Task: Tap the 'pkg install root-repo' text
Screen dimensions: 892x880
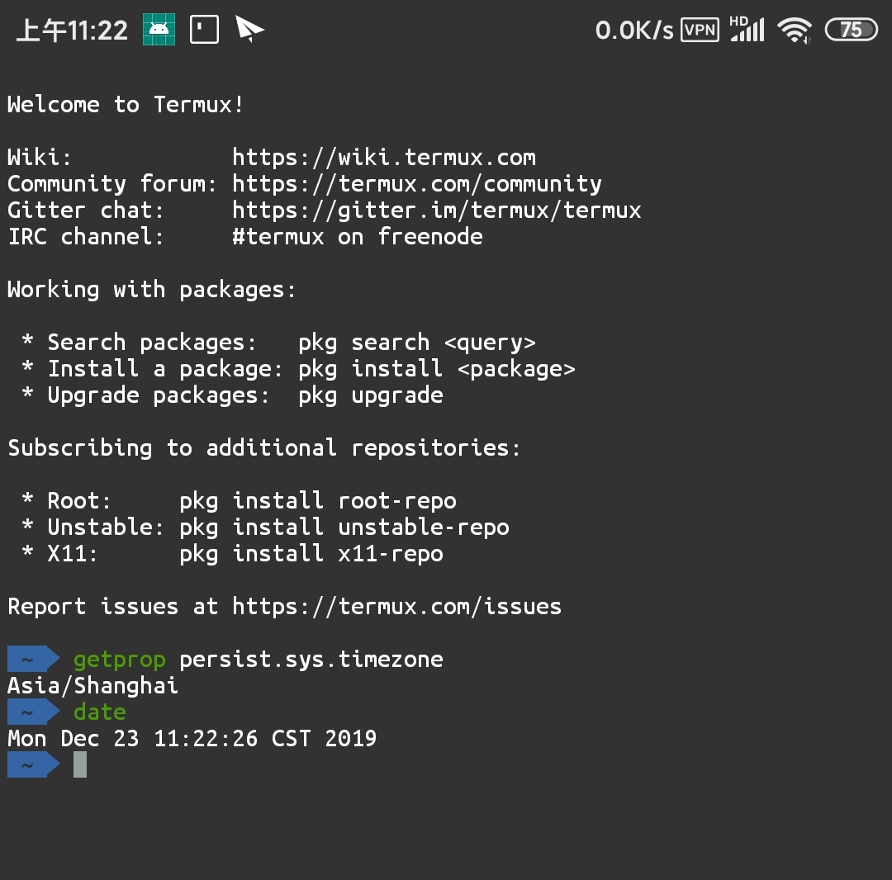Action: (318, 501)
